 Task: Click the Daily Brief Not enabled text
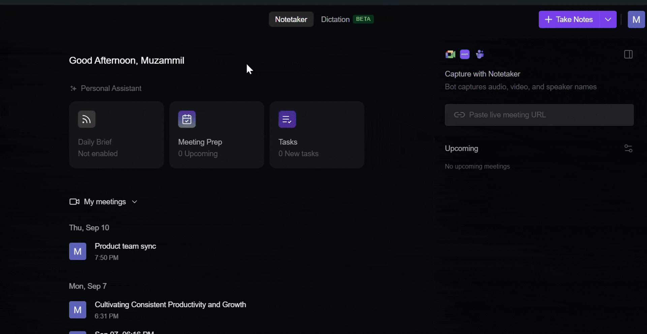tap(98, 154)
